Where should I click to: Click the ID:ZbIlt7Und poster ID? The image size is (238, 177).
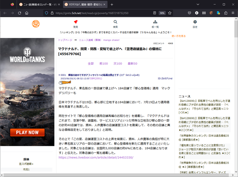click(x=165, y=78)
